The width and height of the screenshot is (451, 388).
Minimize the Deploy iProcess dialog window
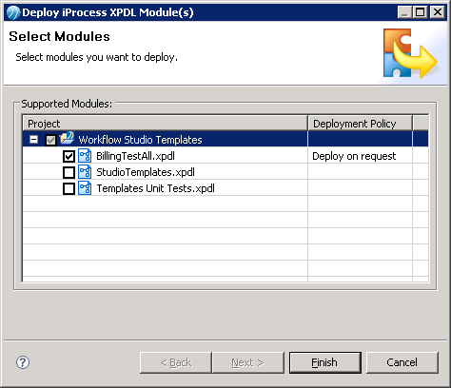(x=404, y=12)
